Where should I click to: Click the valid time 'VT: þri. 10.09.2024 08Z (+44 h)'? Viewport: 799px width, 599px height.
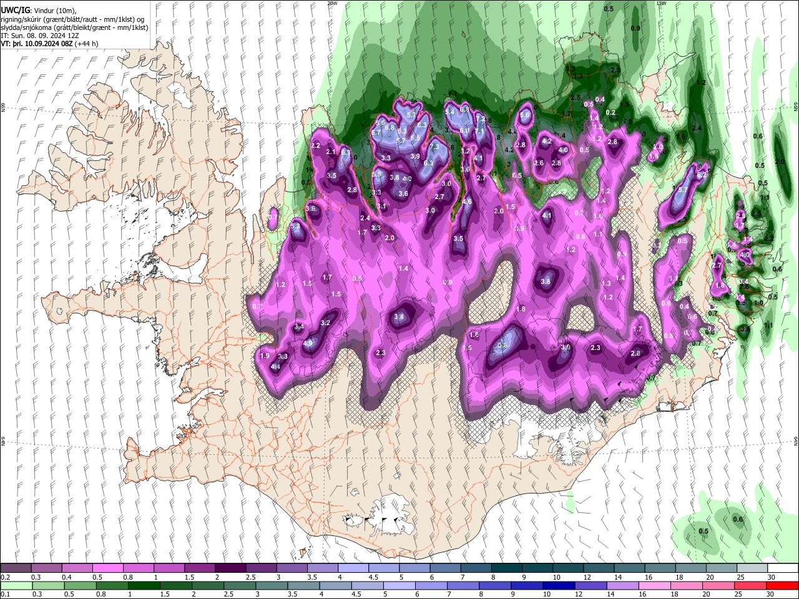(49, 44)
